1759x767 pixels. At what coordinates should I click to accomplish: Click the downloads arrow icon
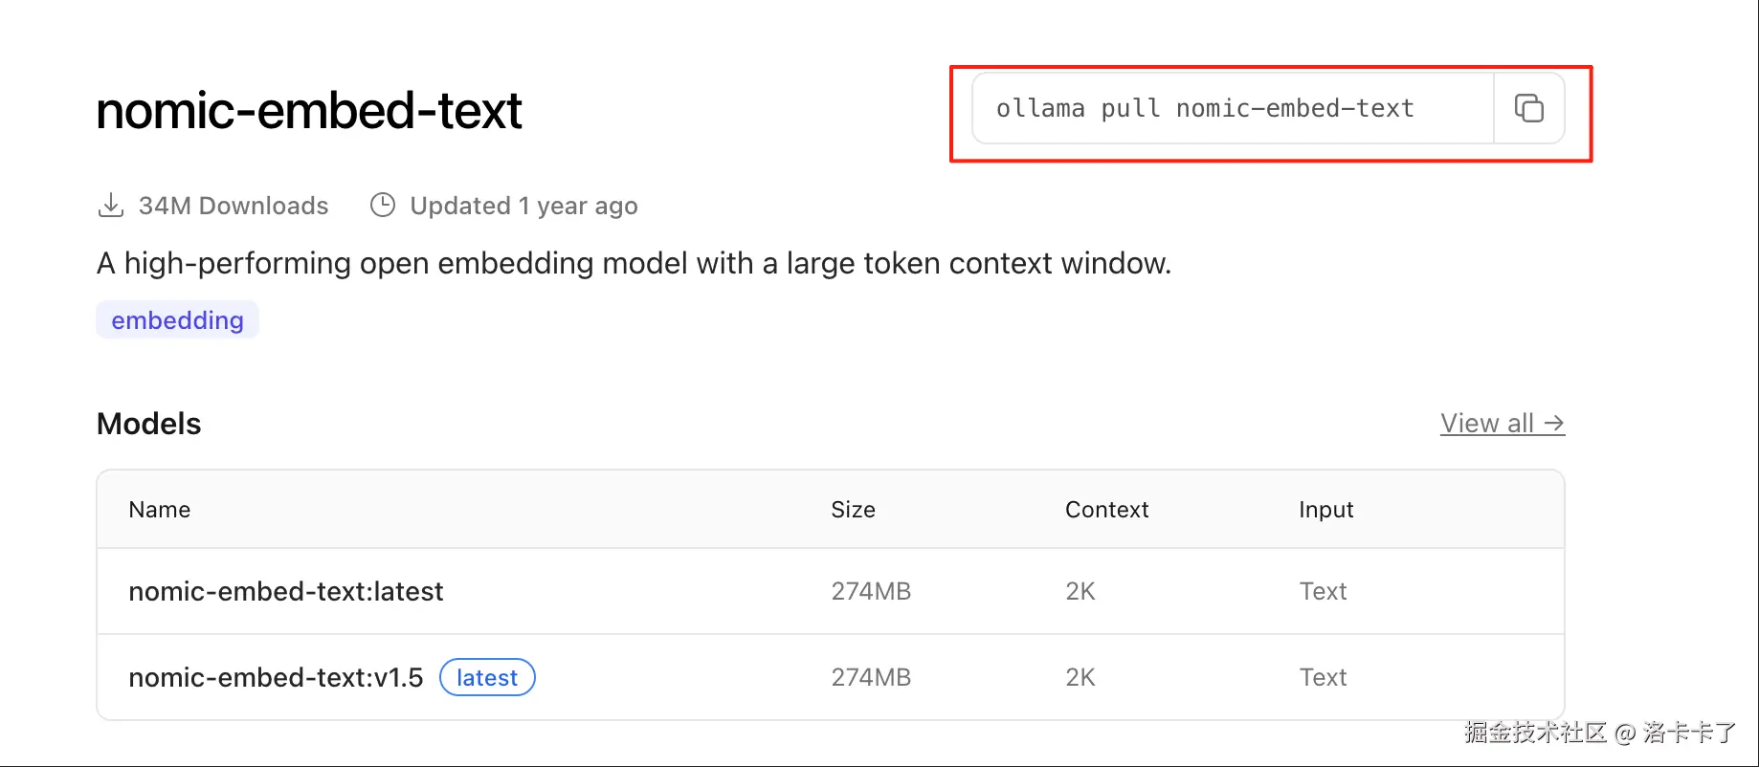[111, 206]
